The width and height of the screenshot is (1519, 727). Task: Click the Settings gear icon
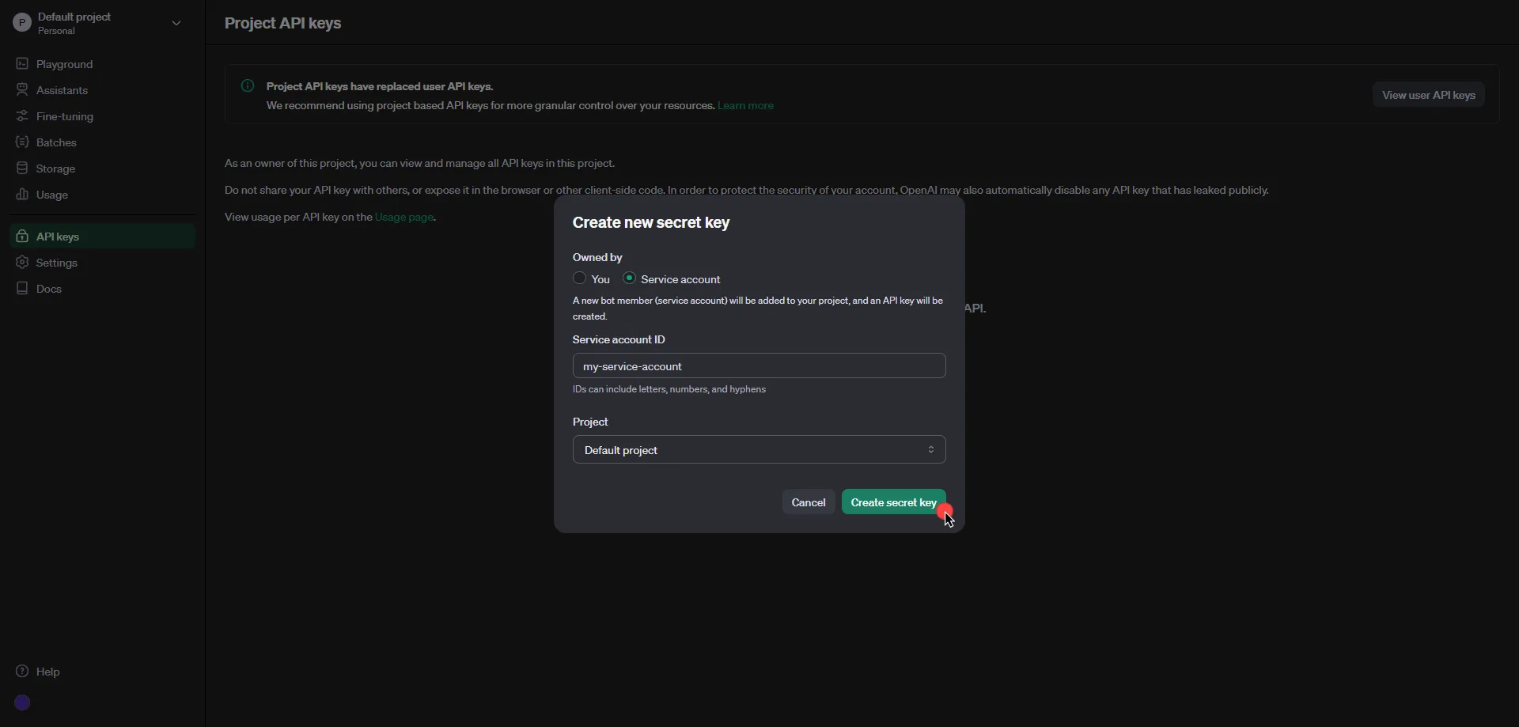pyautogui.click(x=22, y=263)
